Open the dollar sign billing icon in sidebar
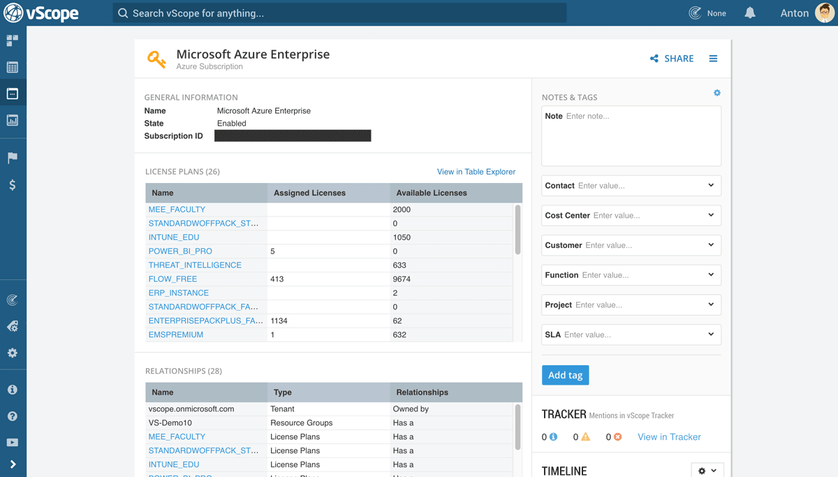The height and width of the screenshot is (477, 838). point(13,185)
